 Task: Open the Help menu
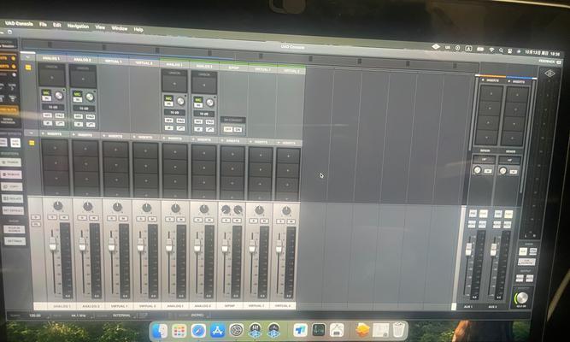138,29
